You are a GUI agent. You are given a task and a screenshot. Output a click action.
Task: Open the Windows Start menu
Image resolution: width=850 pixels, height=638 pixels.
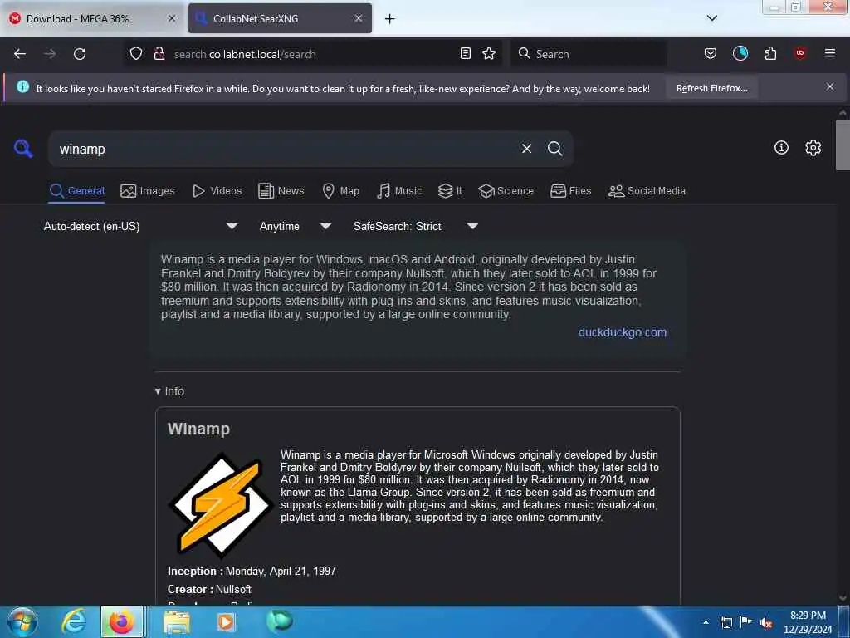22,621
